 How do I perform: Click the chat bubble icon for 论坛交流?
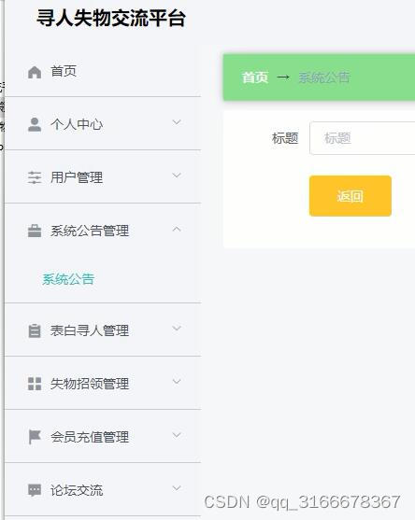click(x=35, y=490)
